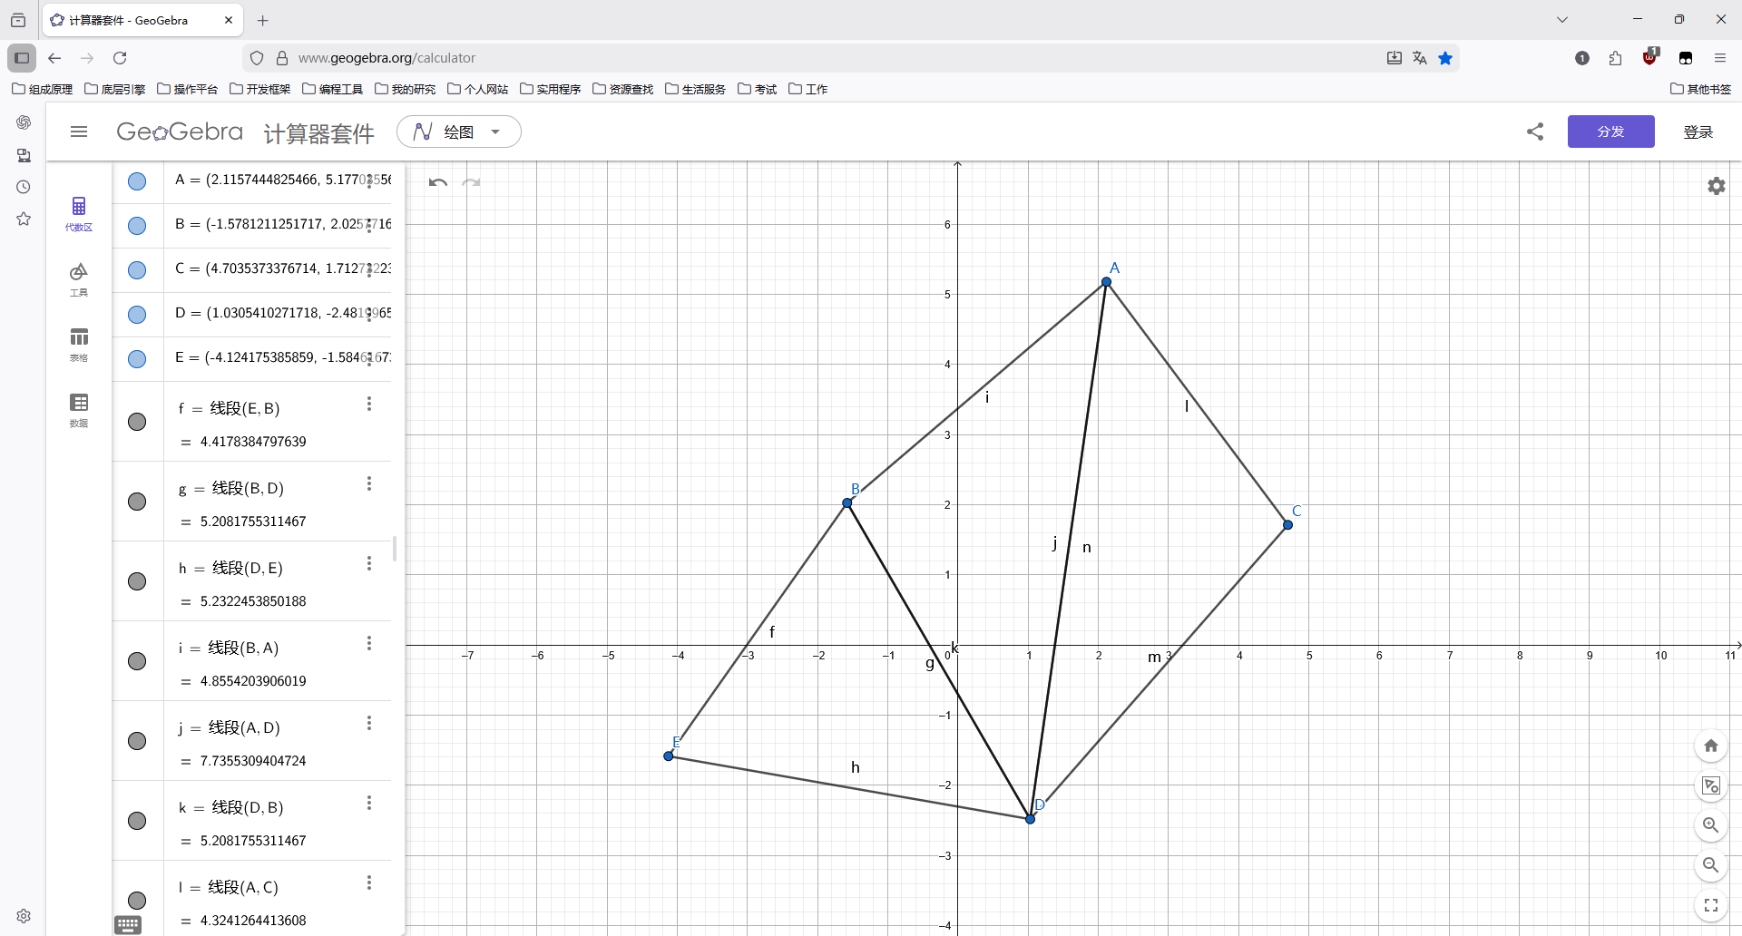Open GeoGebra hamburger main menu

tap(79, 132)
